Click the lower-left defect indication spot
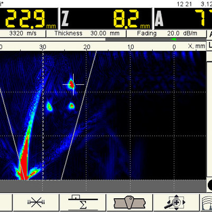The image size is (212, 212). 49,107
